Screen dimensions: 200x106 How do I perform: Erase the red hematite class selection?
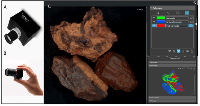click(191, 26)
